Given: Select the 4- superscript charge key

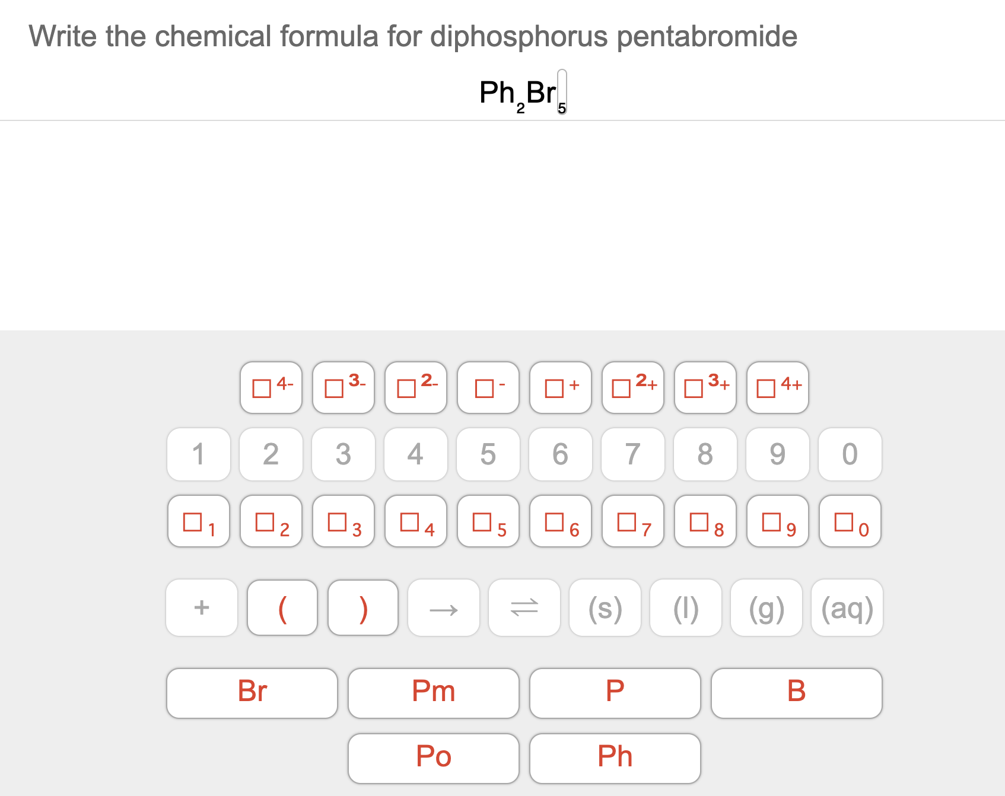Looking at the screenshot, I should [x=271, y=387].
